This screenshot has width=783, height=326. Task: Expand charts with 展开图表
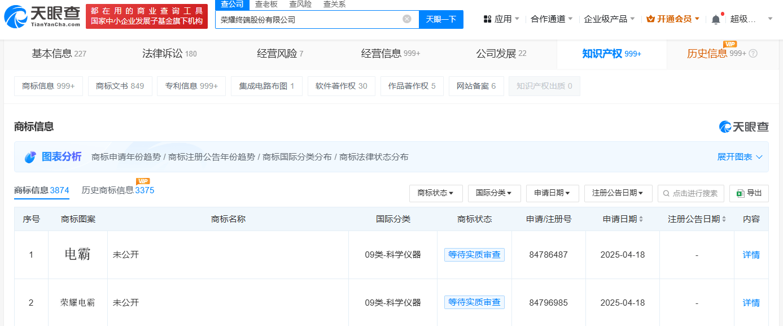740,157
